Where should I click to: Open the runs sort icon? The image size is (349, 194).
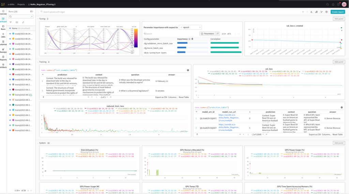(x=23, y=22)
